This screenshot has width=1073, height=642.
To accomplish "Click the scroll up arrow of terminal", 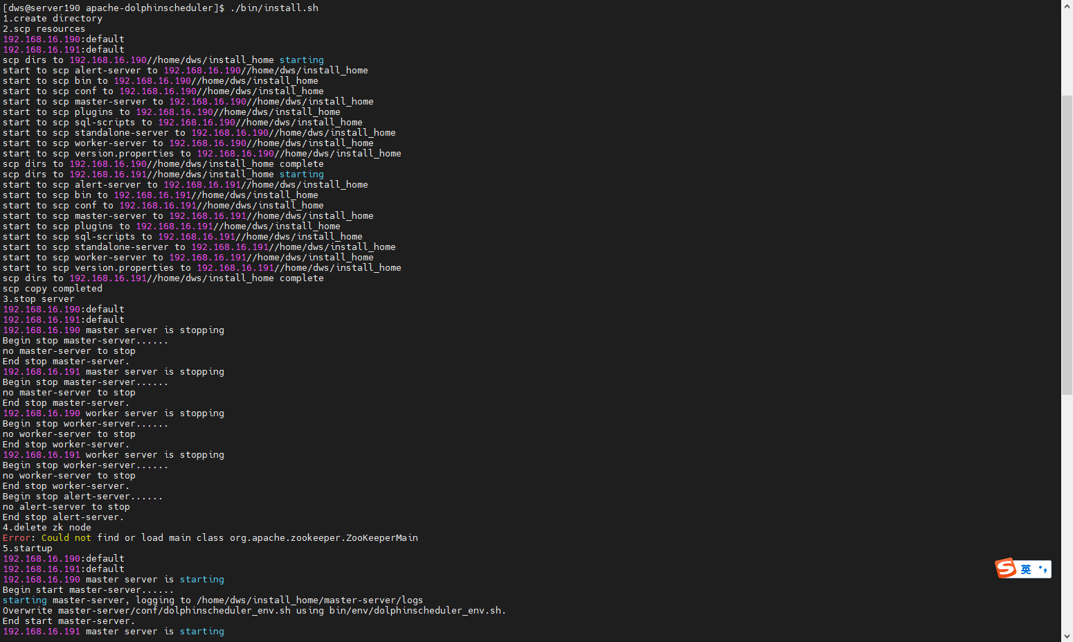I will (1067, 6).
